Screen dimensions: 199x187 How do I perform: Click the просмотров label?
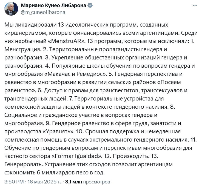click(96, 182)
